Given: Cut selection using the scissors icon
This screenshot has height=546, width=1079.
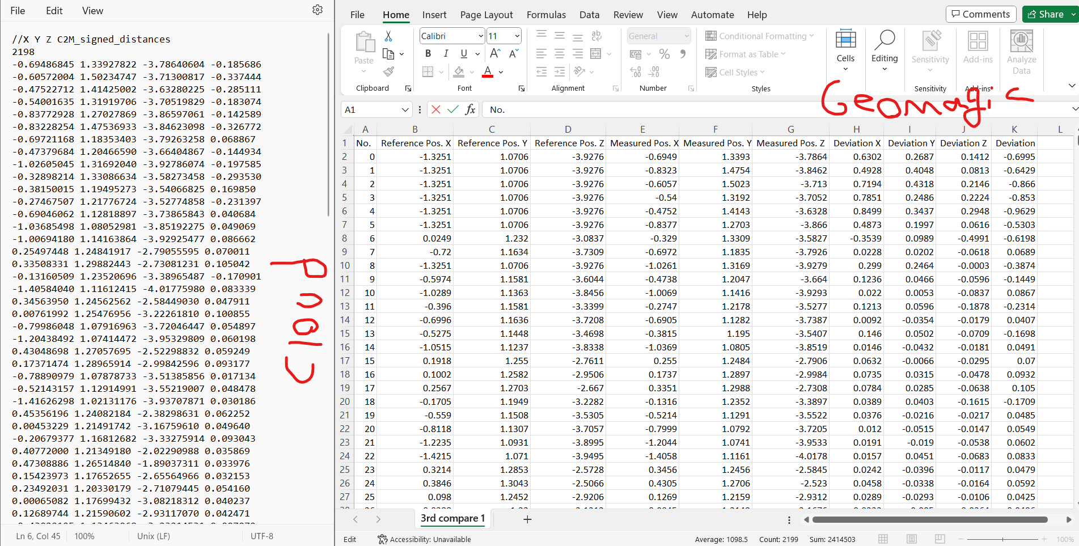Looking at the screenshot, I should (388, 36).
